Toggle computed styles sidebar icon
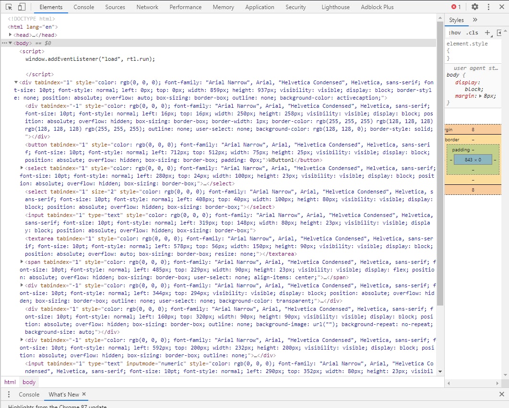The height and width of the screenshot is (408, 509). [x=499, y=33]
